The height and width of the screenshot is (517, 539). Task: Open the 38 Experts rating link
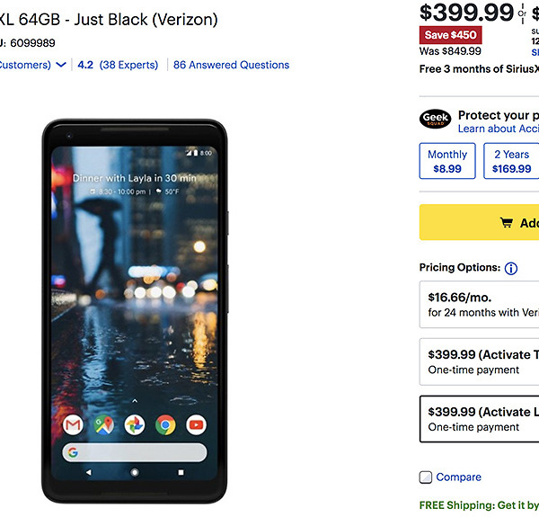(128, 65)
